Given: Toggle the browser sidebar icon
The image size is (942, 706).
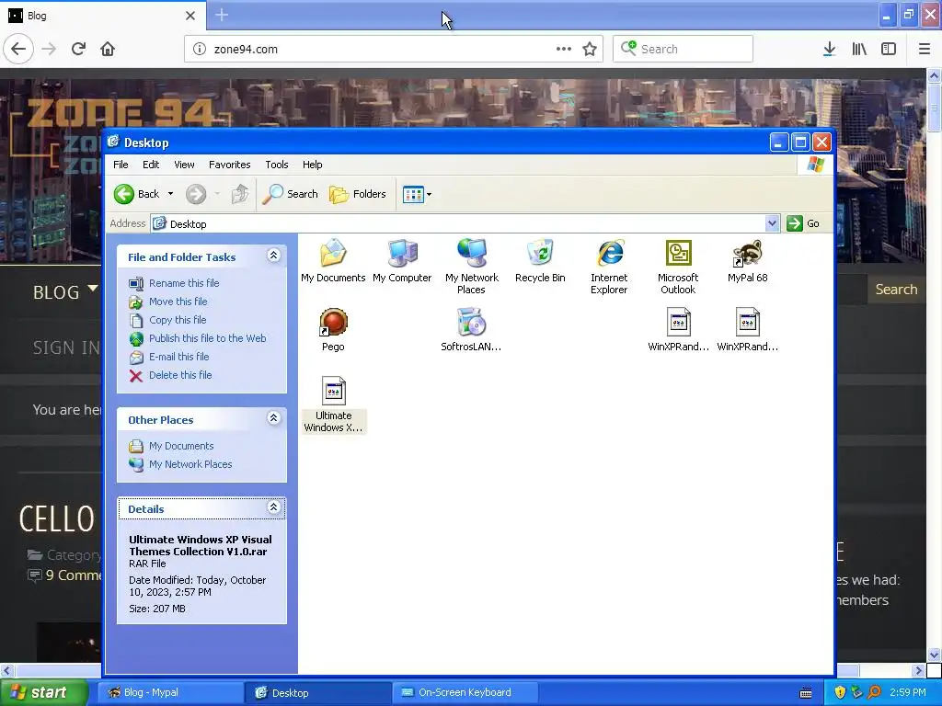Looking at the screenshot, I should [889, 49].
